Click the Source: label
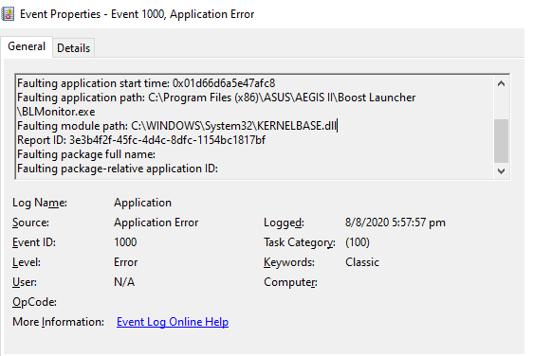This screenshot has width=533, height=356. (30, 222)
